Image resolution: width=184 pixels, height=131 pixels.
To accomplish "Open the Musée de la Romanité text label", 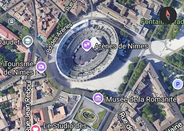I will pos(141,99).
